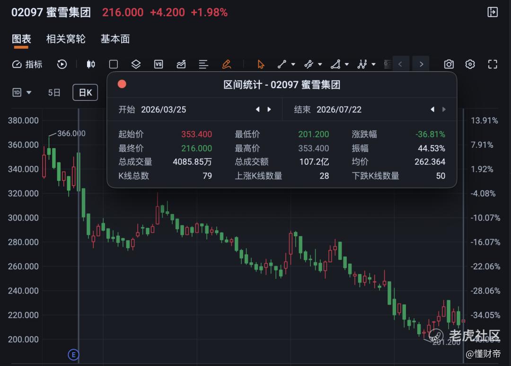Open the chart settings gear icon
The image size is (511, 366).
click(x=470, y=64)
